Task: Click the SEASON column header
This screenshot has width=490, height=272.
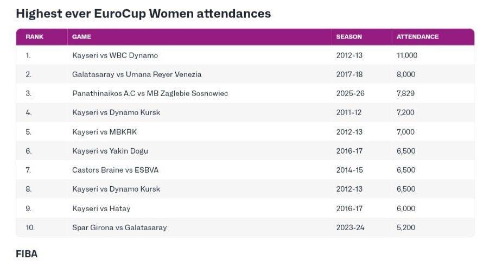Action: (349, 37)
